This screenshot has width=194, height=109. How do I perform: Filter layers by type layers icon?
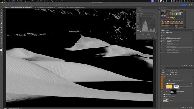172,70
